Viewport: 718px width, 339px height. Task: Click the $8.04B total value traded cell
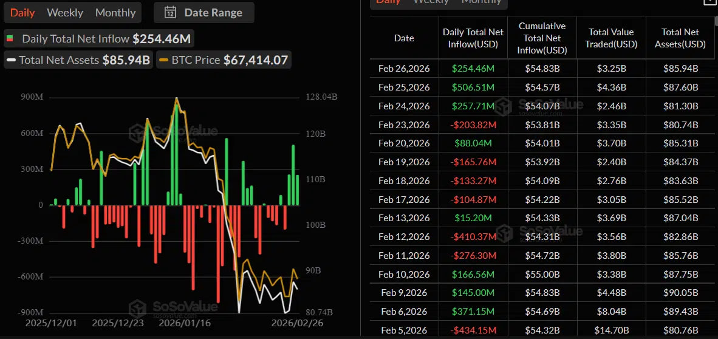[611, 312]
